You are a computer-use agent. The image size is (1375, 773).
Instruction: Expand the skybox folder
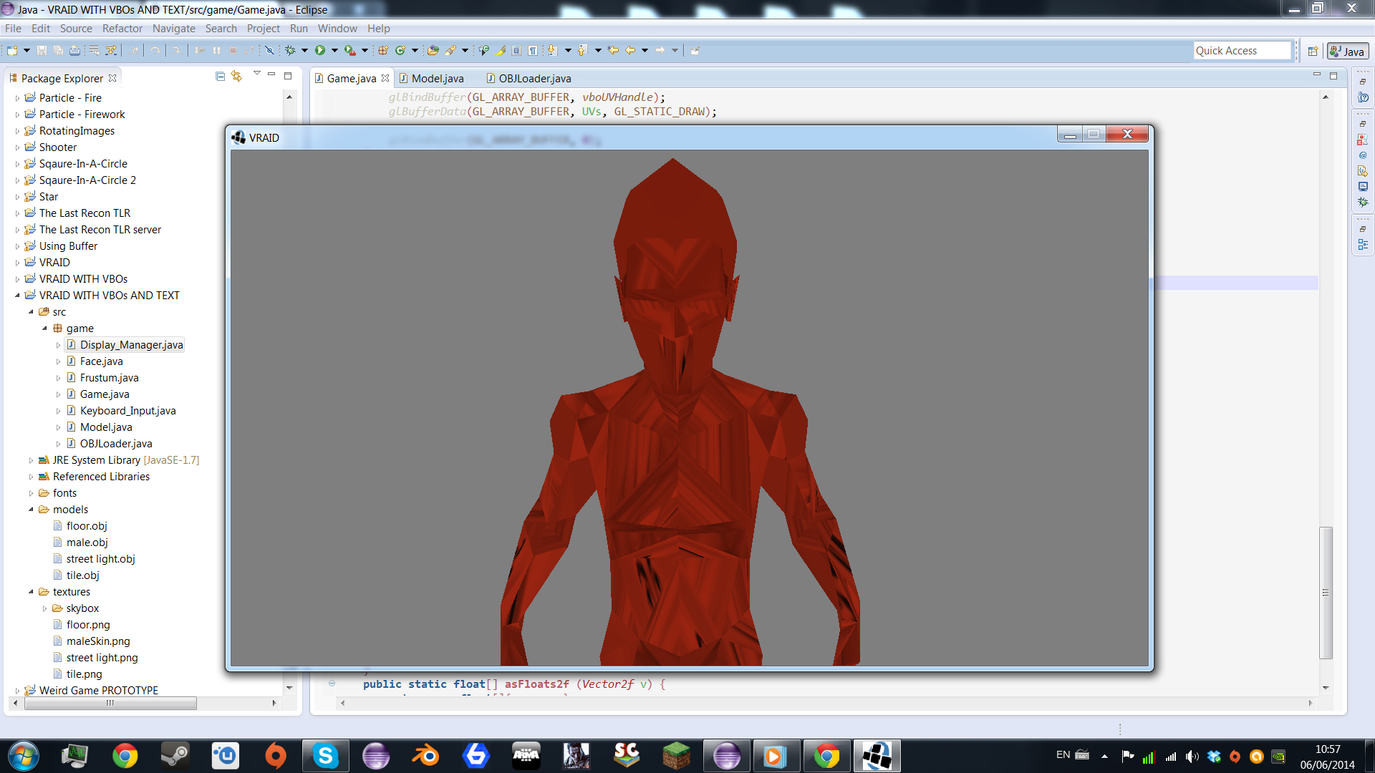(x=45, y=608)
